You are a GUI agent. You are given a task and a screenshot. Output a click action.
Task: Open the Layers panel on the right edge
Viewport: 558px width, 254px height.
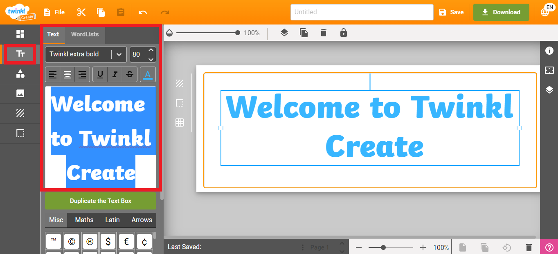click(x=550, y=89)
